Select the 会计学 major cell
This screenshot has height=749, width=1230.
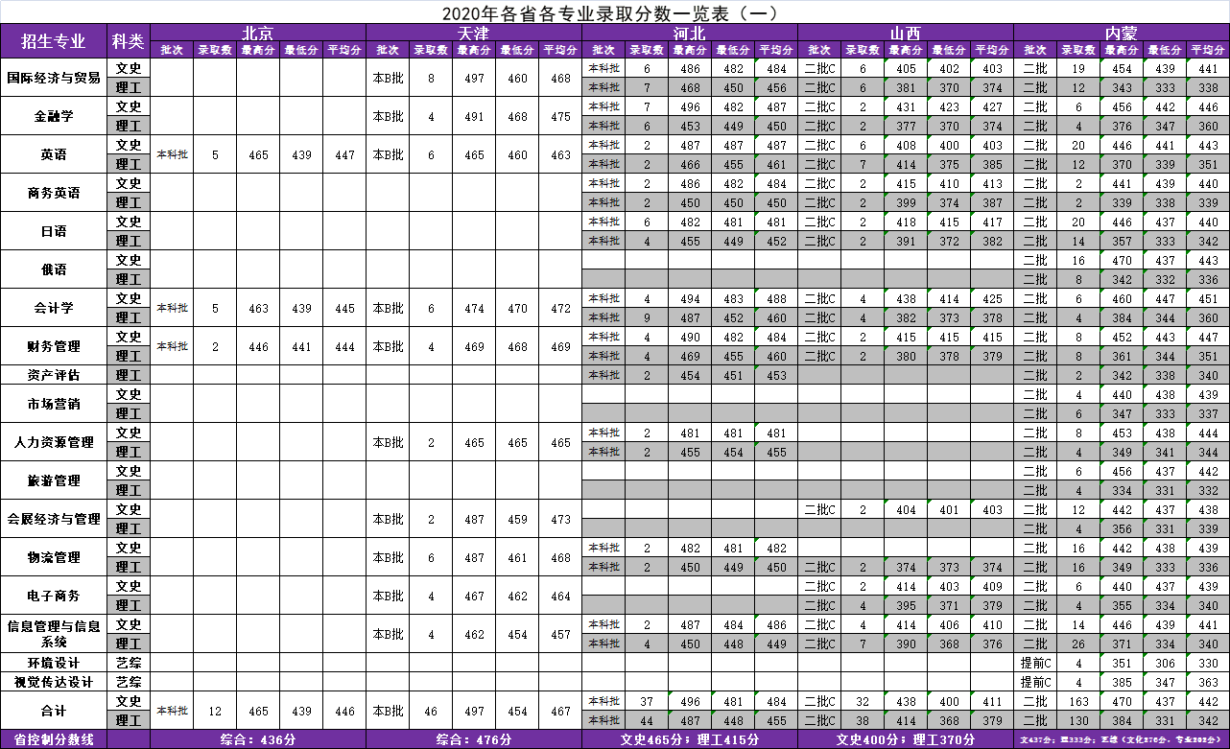(x=54, y=308)
